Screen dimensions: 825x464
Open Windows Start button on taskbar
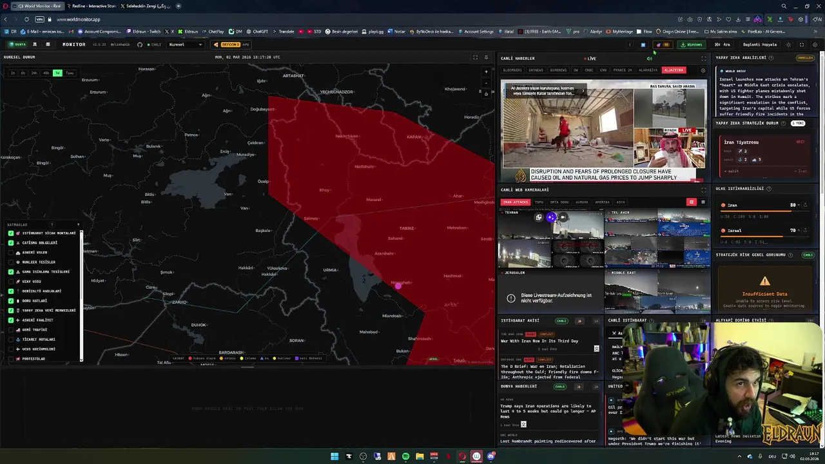click(335, 456)
